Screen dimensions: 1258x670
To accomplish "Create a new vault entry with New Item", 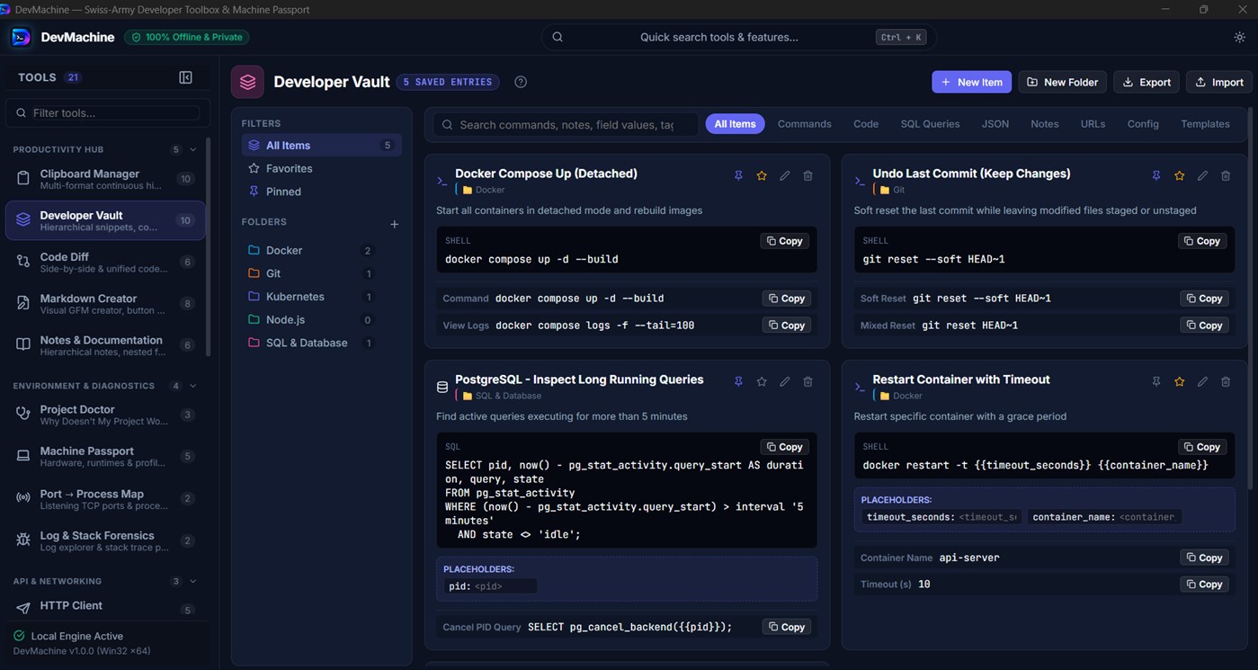I will point(971,82).
